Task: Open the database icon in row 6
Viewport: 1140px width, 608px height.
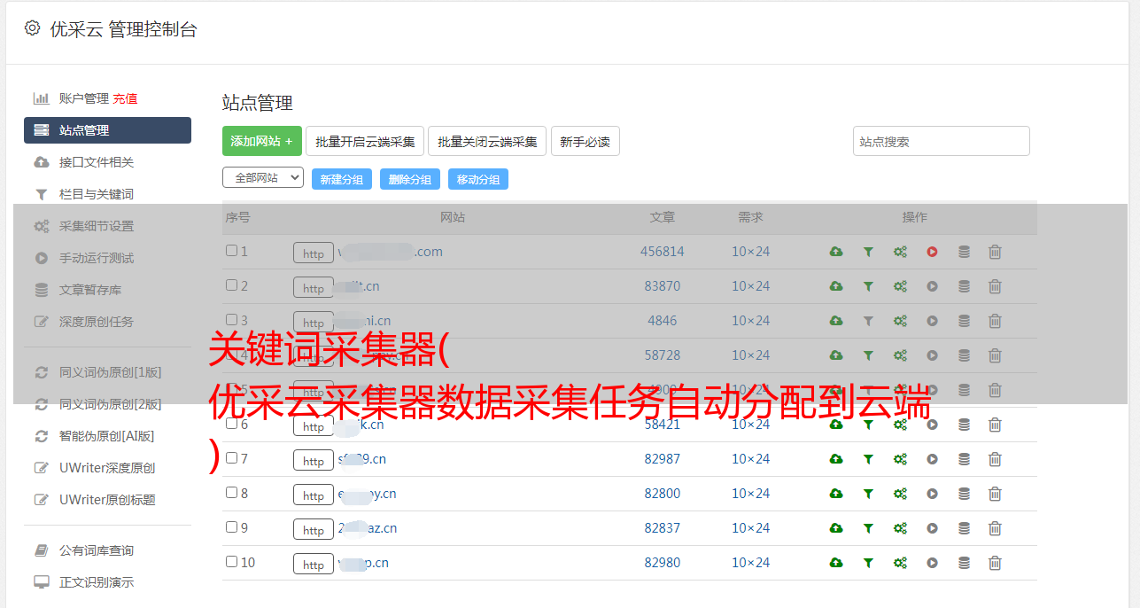Action: click(964, 425)
